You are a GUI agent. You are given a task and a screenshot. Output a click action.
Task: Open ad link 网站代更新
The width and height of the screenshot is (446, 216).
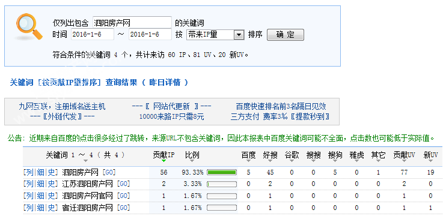coord(171,107)
